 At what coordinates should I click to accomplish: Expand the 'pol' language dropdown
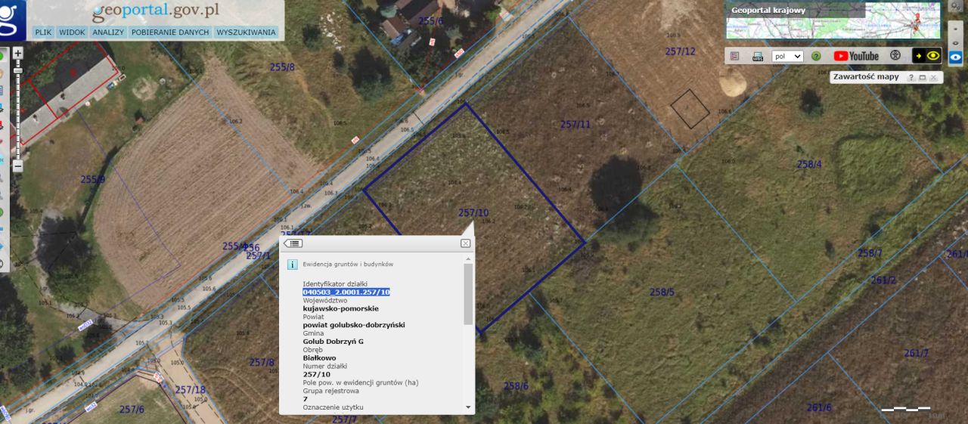tap(787, 56)
